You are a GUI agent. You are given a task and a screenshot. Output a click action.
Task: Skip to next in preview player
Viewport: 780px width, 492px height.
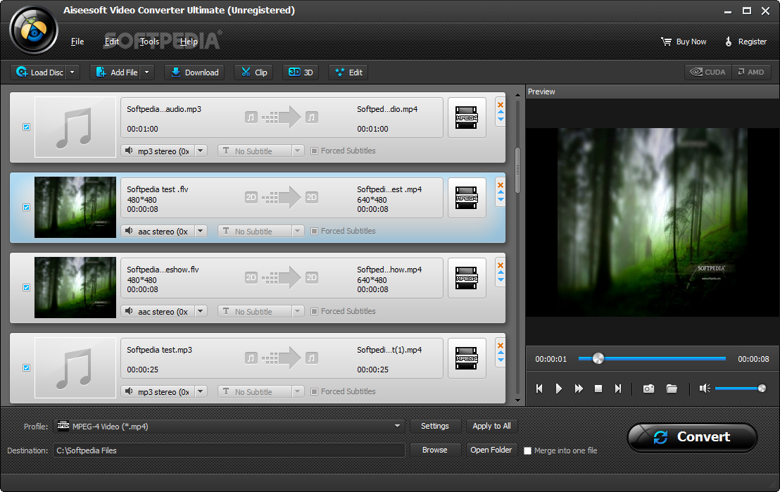618,389
